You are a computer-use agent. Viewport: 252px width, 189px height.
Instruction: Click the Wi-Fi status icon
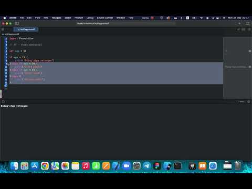tap(202, 18)
